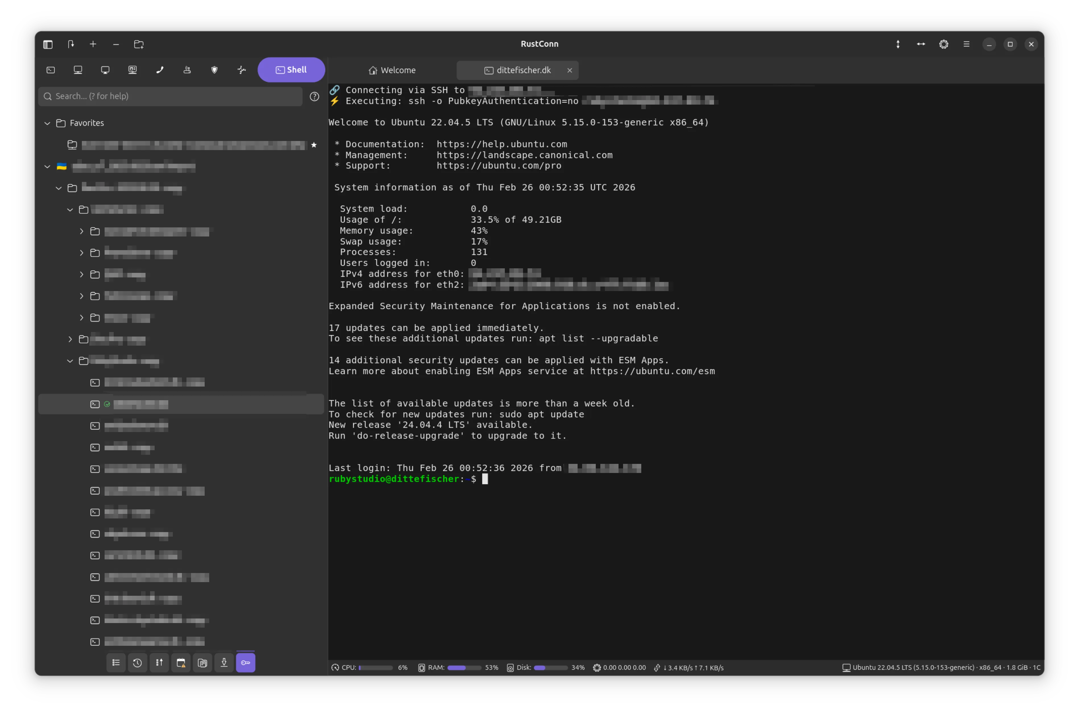Toggle the Shell filter button
The image size is (1079, 714).
click(291, 70)
